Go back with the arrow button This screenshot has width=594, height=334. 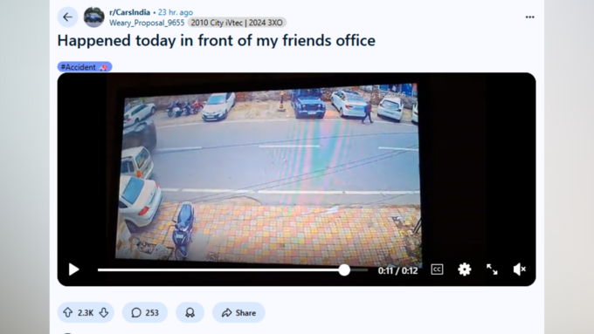point(67,17)
